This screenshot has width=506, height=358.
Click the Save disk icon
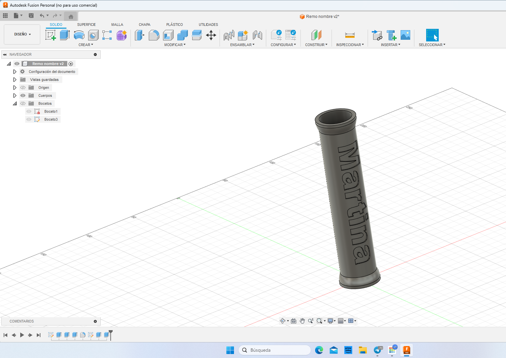(31, 16)
